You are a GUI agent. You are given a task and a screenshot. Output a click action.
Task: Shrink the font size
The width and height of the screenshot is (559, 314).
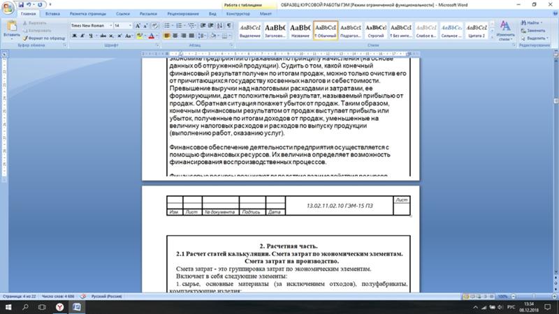tap(145, 26)
